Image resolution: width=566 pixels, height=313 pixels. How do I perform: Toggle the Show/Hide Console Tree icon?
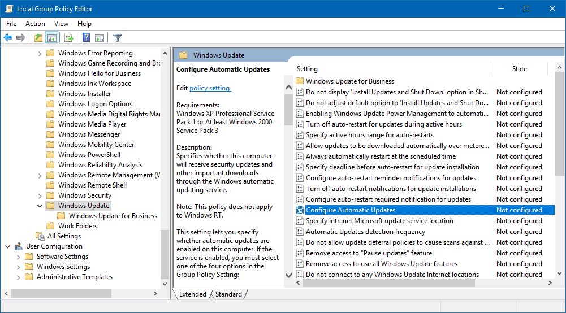(x=52, y=37)
